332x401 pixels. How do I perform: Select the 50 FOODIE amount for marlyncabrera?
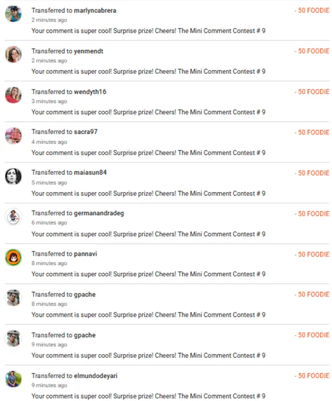[x=312, y=11]
